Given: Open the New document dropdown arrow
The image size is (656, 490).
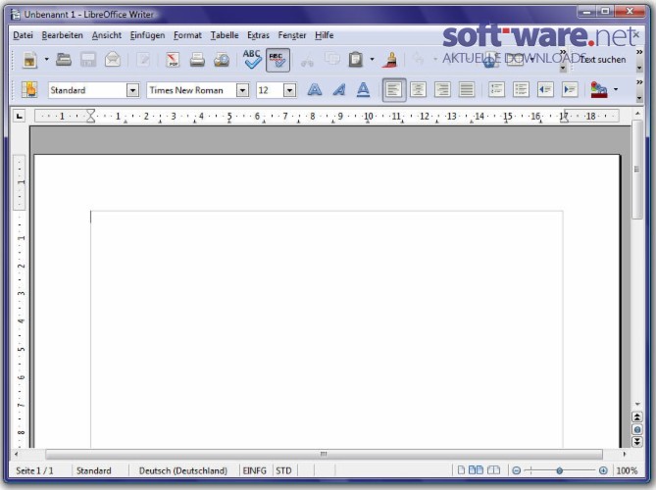Looking at the screenshot, I should click(46, 60).
